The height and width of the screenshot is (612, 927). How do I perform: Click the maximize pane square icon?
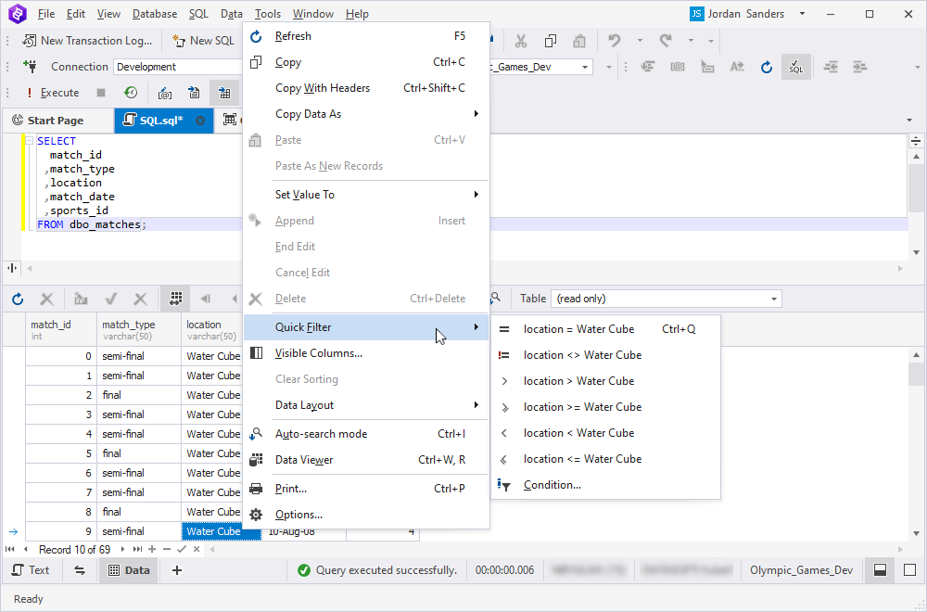point(910,570)
